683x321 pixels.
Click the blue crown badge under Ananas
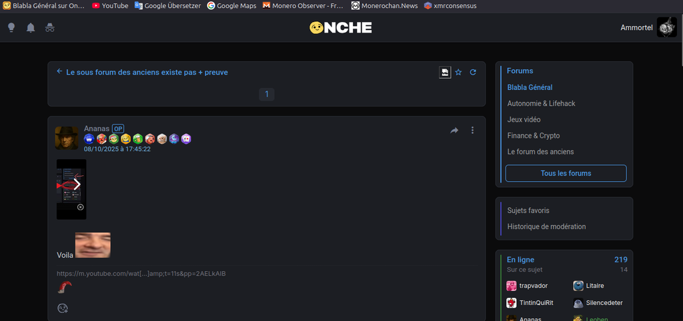(x=89, y=139)
